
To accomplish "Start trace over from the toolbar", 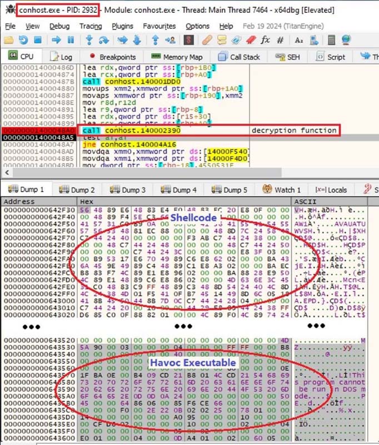I will (x=137, y=40).
